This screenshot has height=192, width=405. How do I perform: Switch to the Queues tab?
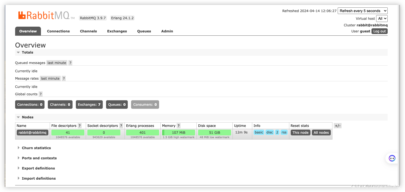pyautogui.click(x=144, y=31)
